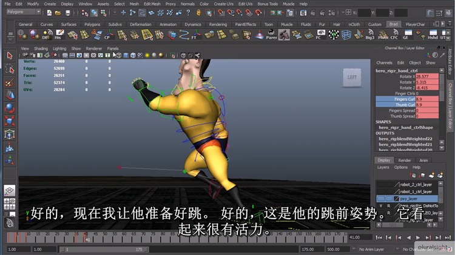Viewport: 455px width, 255px height.
Task: Select by component type icon
Action: pyautogui.click(x=103, y=13)
